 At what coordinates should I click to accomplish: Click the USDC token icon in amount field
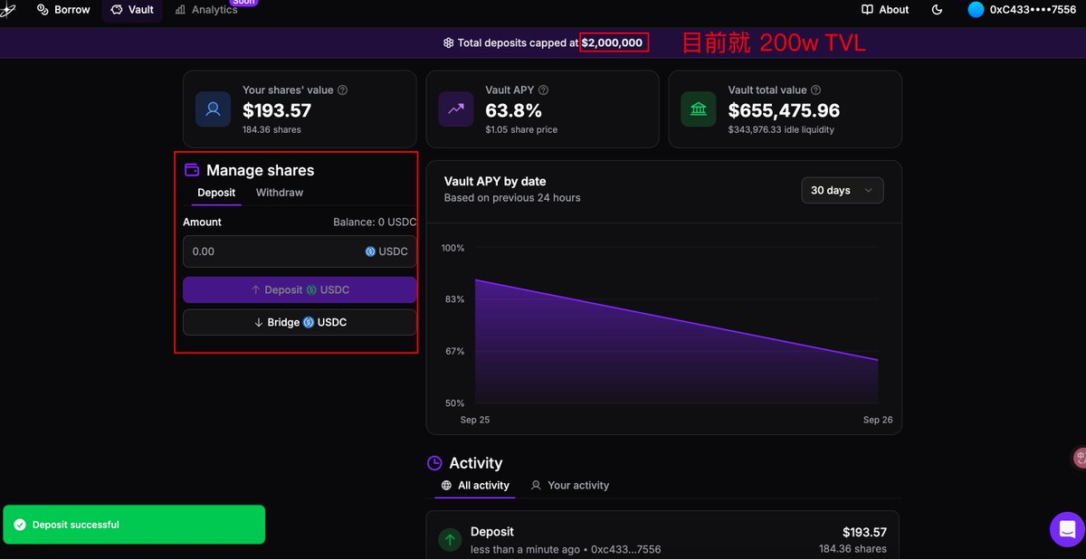370,251
